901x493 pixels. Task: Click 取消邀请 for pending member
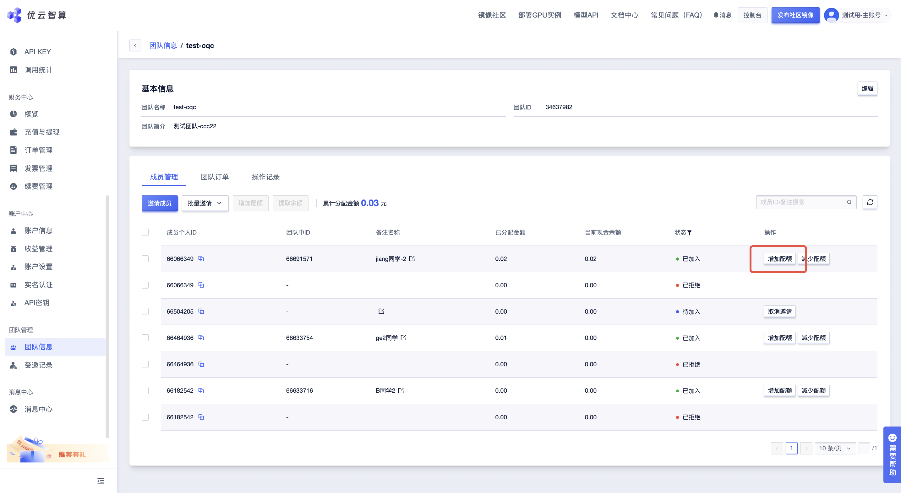click(x=779, y=311)
